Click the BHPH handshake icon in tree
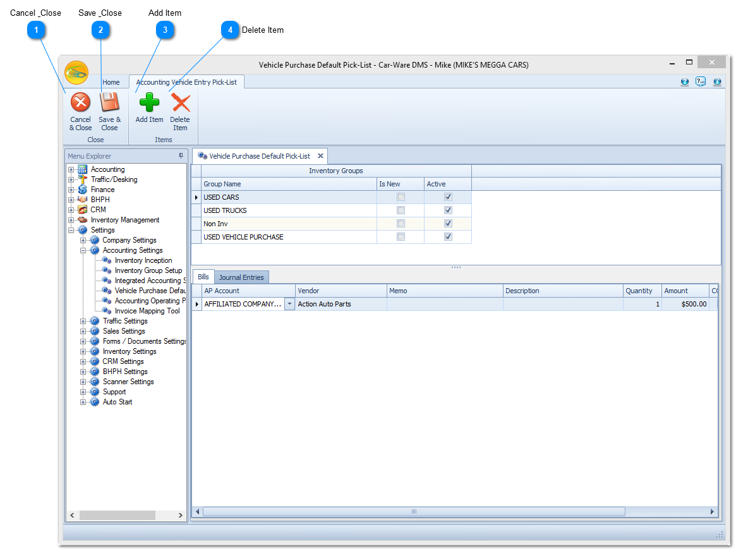The width and height of the screenshot is (736, 551). click(83, 200)
